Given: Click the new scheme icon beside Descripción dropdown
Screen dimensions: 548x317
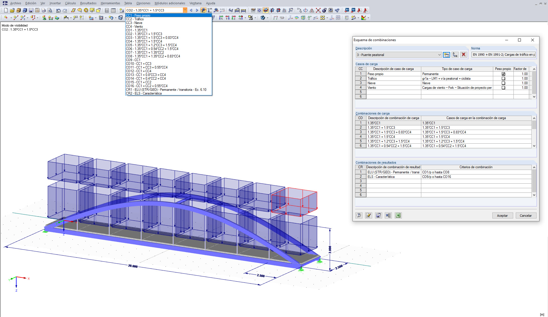Looking at the screenshot, I should [446, 55].
